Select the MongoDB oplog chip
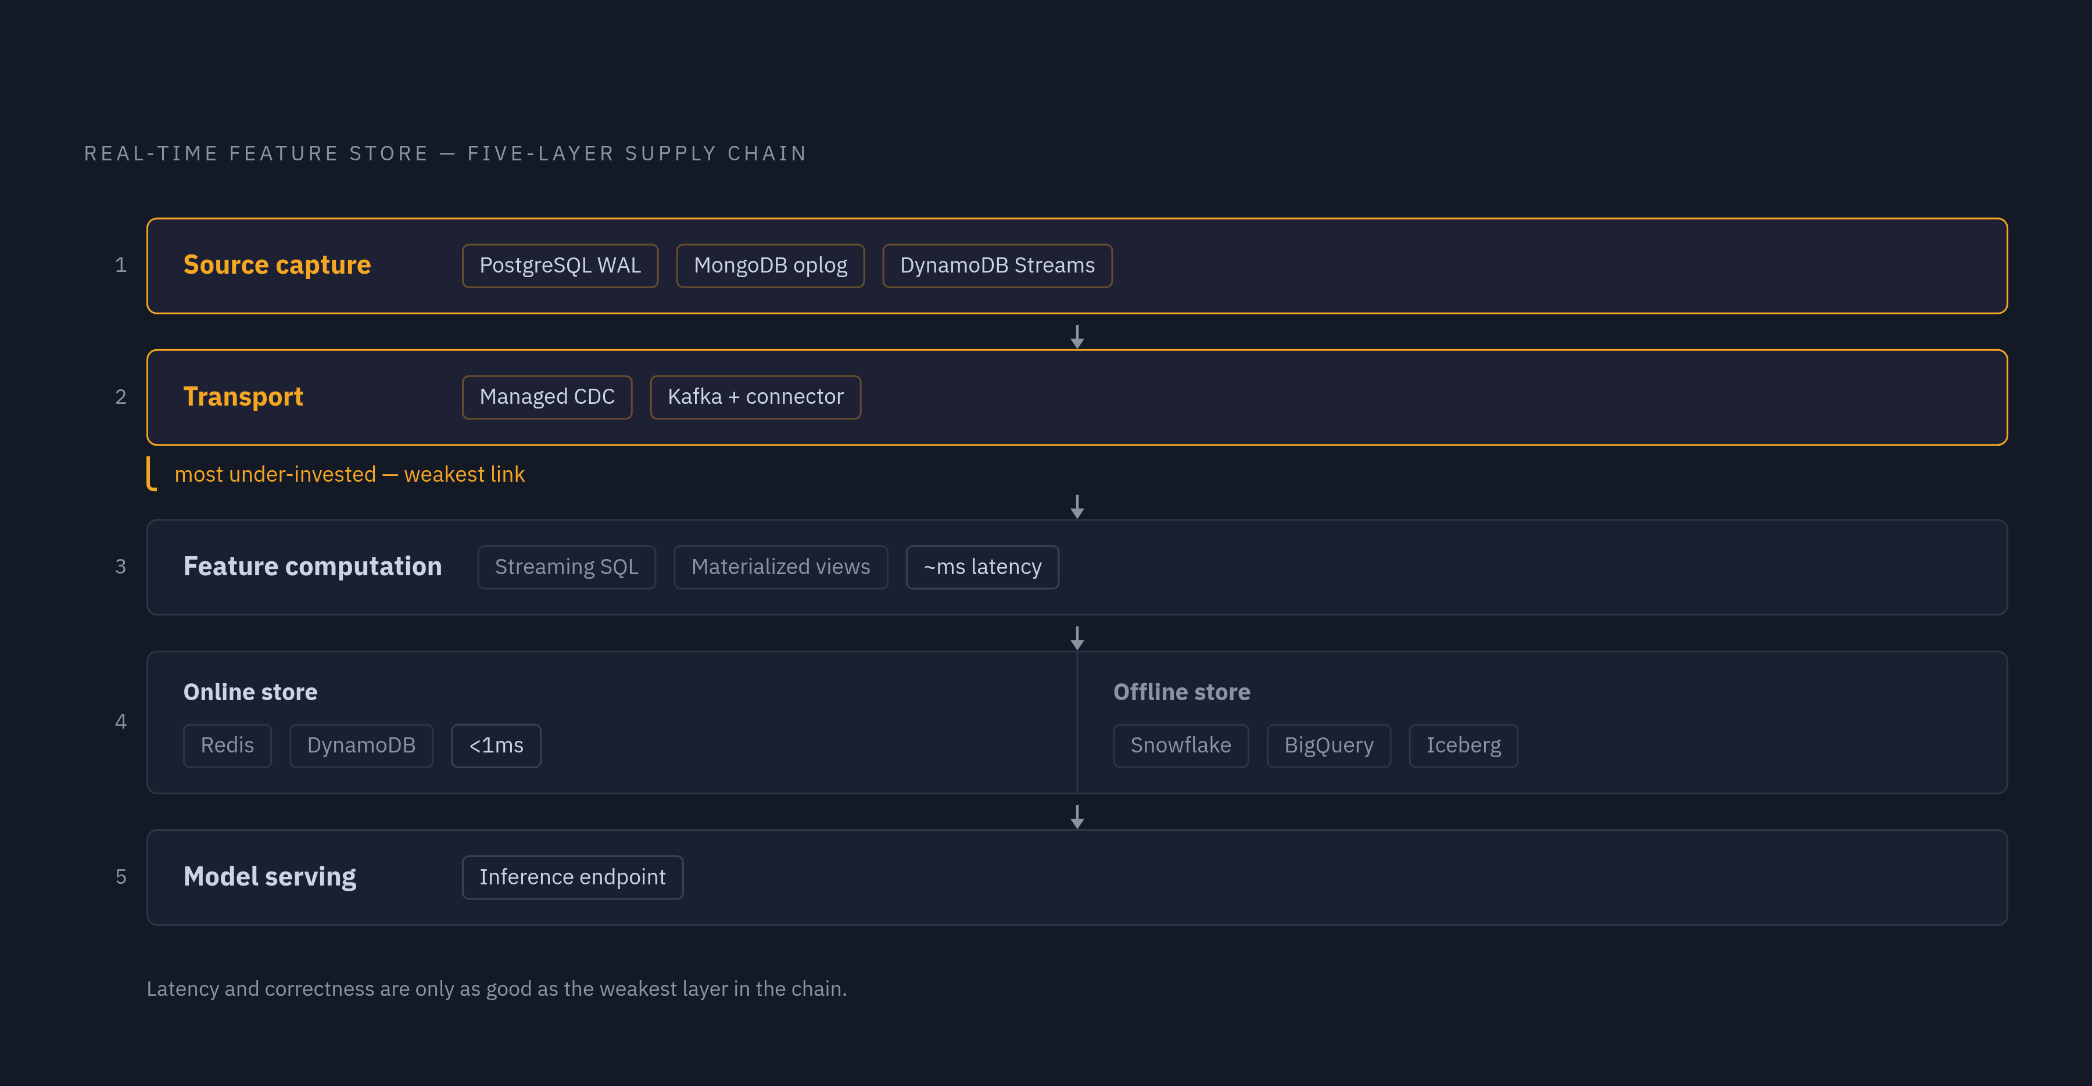This screenshot has width=2092, height=1086. (770, 266)
